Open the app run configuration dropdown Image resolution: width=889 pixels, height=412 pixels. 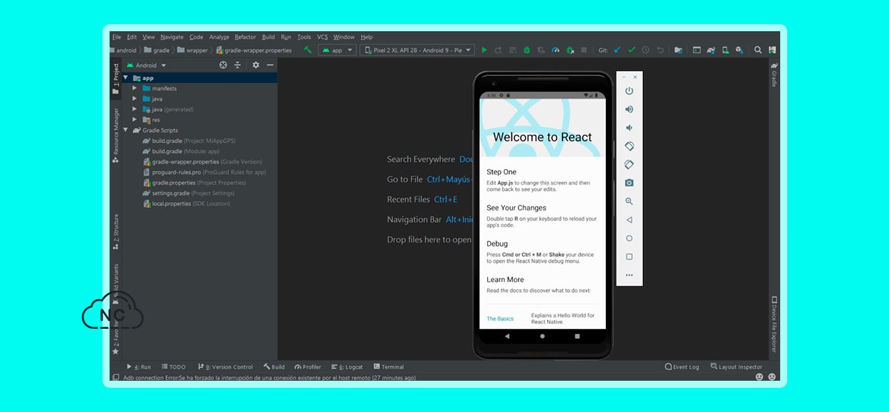(x=336, y=50)
